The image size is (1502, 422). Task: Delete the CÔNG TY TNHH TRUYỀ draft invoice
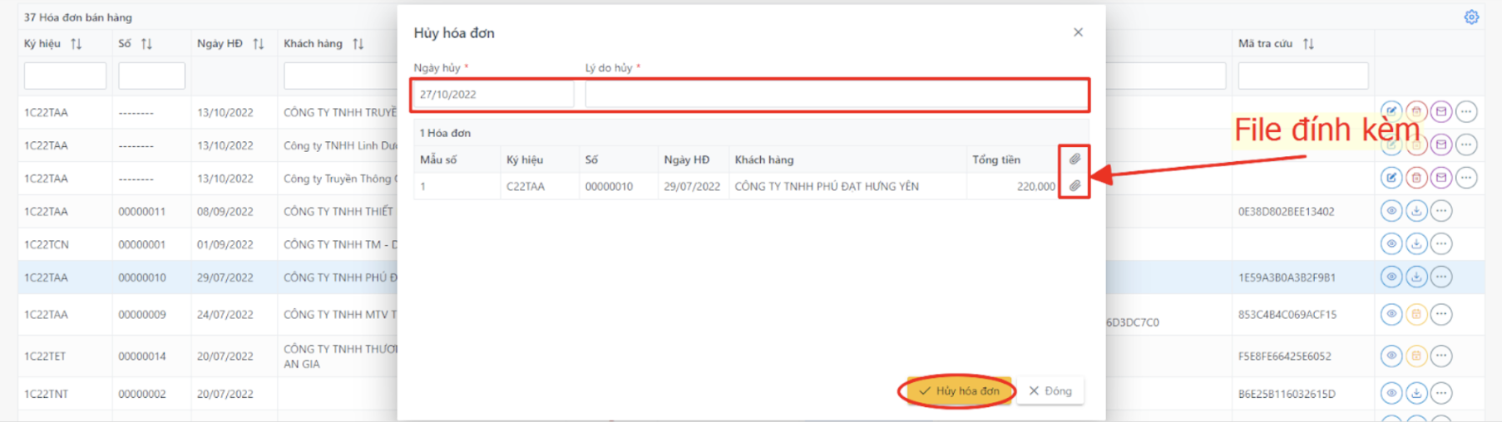click(x=1416, y=111)
